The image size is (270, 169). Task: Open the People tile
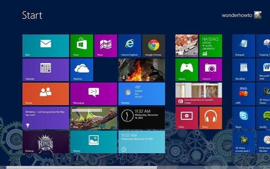click(46, 94)
